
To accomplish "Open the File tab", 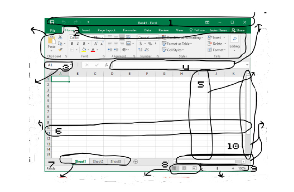I will click(x=52, y=30).
